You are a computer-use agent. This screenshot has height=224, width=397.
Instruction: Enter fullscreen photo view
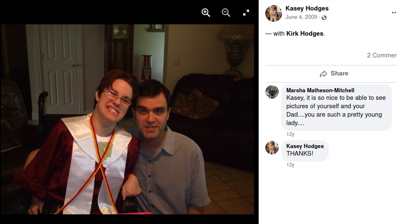[x=246, y=13]
